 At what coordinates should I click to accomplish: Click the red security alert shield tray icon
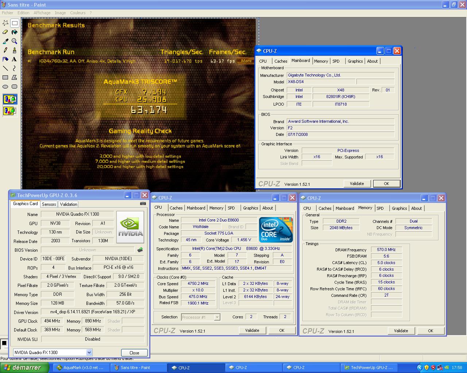click(x=433, y=368)
